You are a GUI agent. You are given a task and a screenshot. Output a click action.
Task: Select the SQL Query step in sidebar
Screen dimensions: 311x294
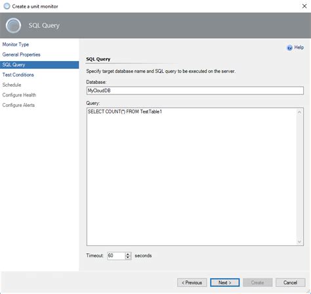click(x=39, y=65)
